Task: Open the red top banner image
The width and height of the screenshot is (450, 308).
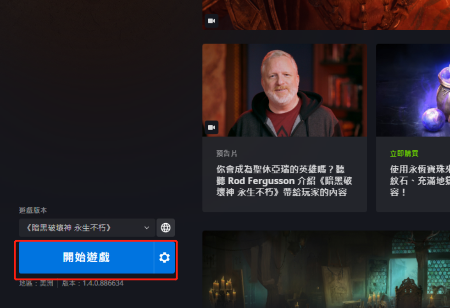Action: [326, 15]
